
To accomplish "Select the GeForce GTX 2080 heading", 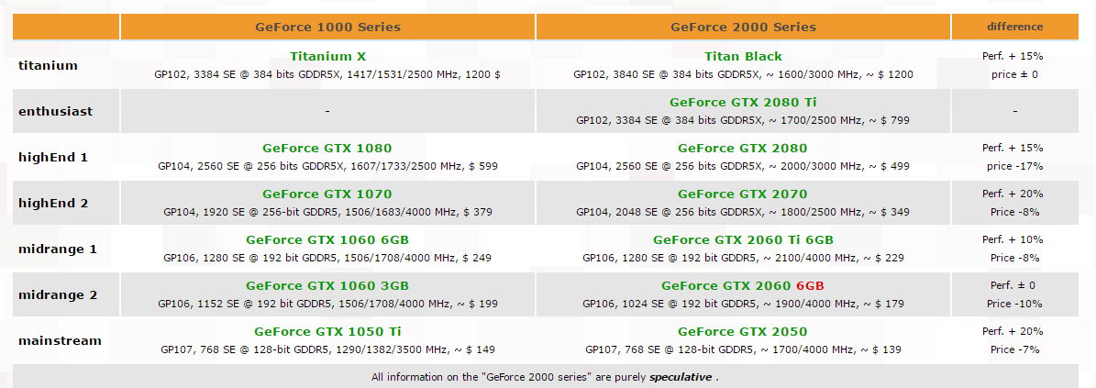I will (742, 149).
